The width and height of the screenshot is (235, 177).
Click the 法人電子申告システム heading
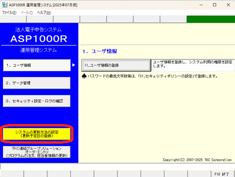39,29
